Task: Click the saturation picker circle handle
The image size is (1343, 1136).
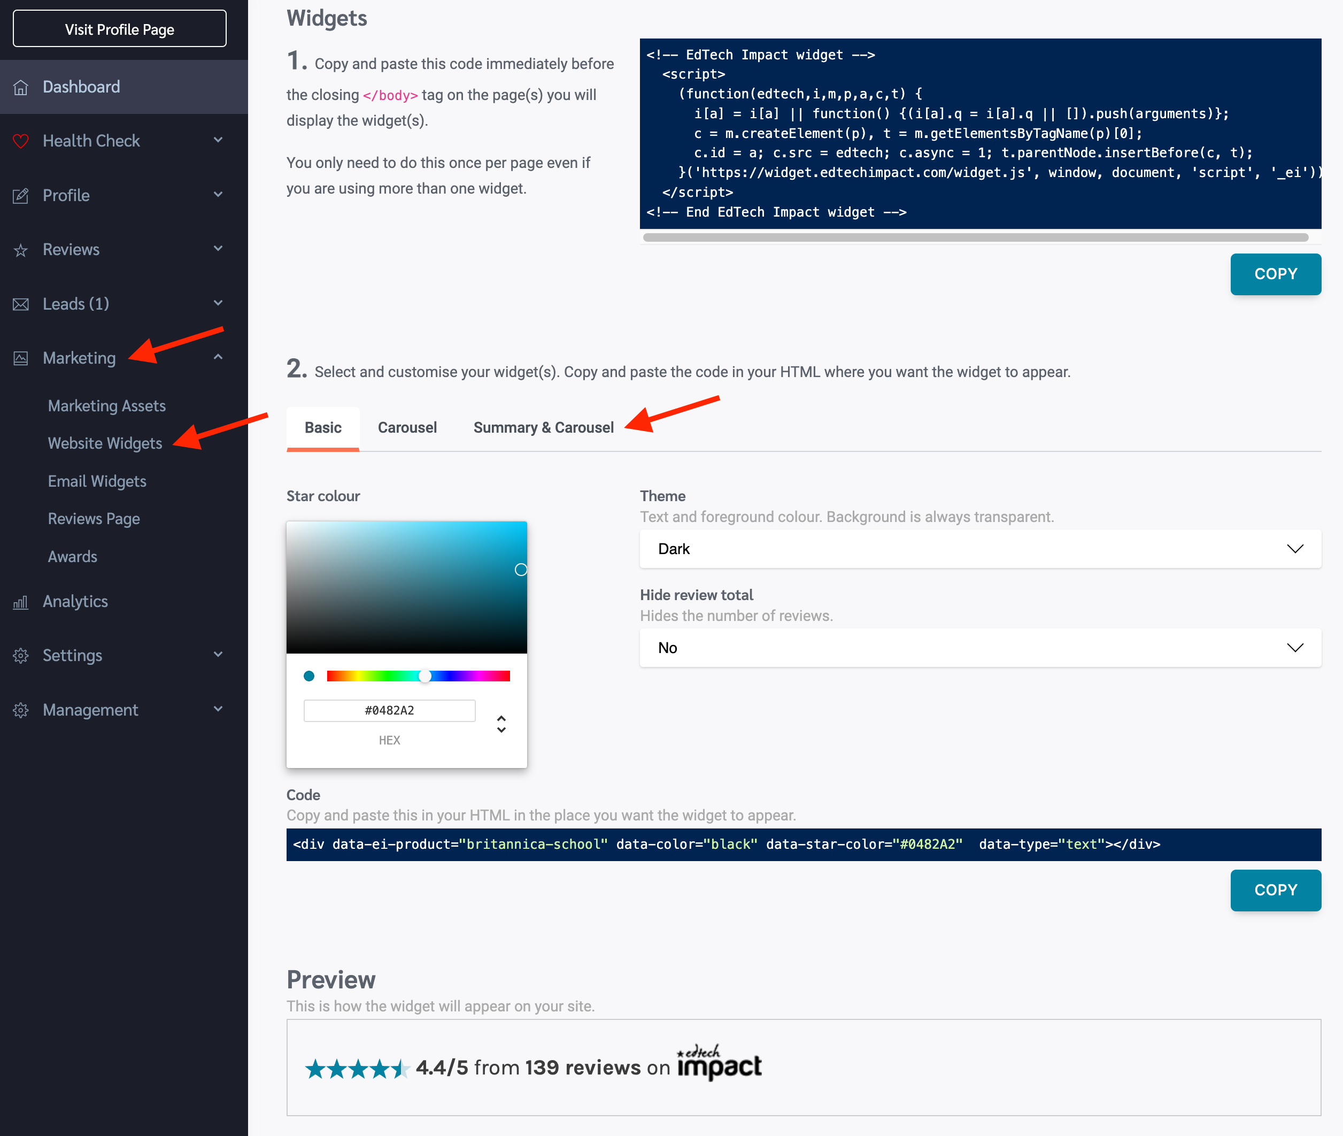Action: (x=521, y=570)
